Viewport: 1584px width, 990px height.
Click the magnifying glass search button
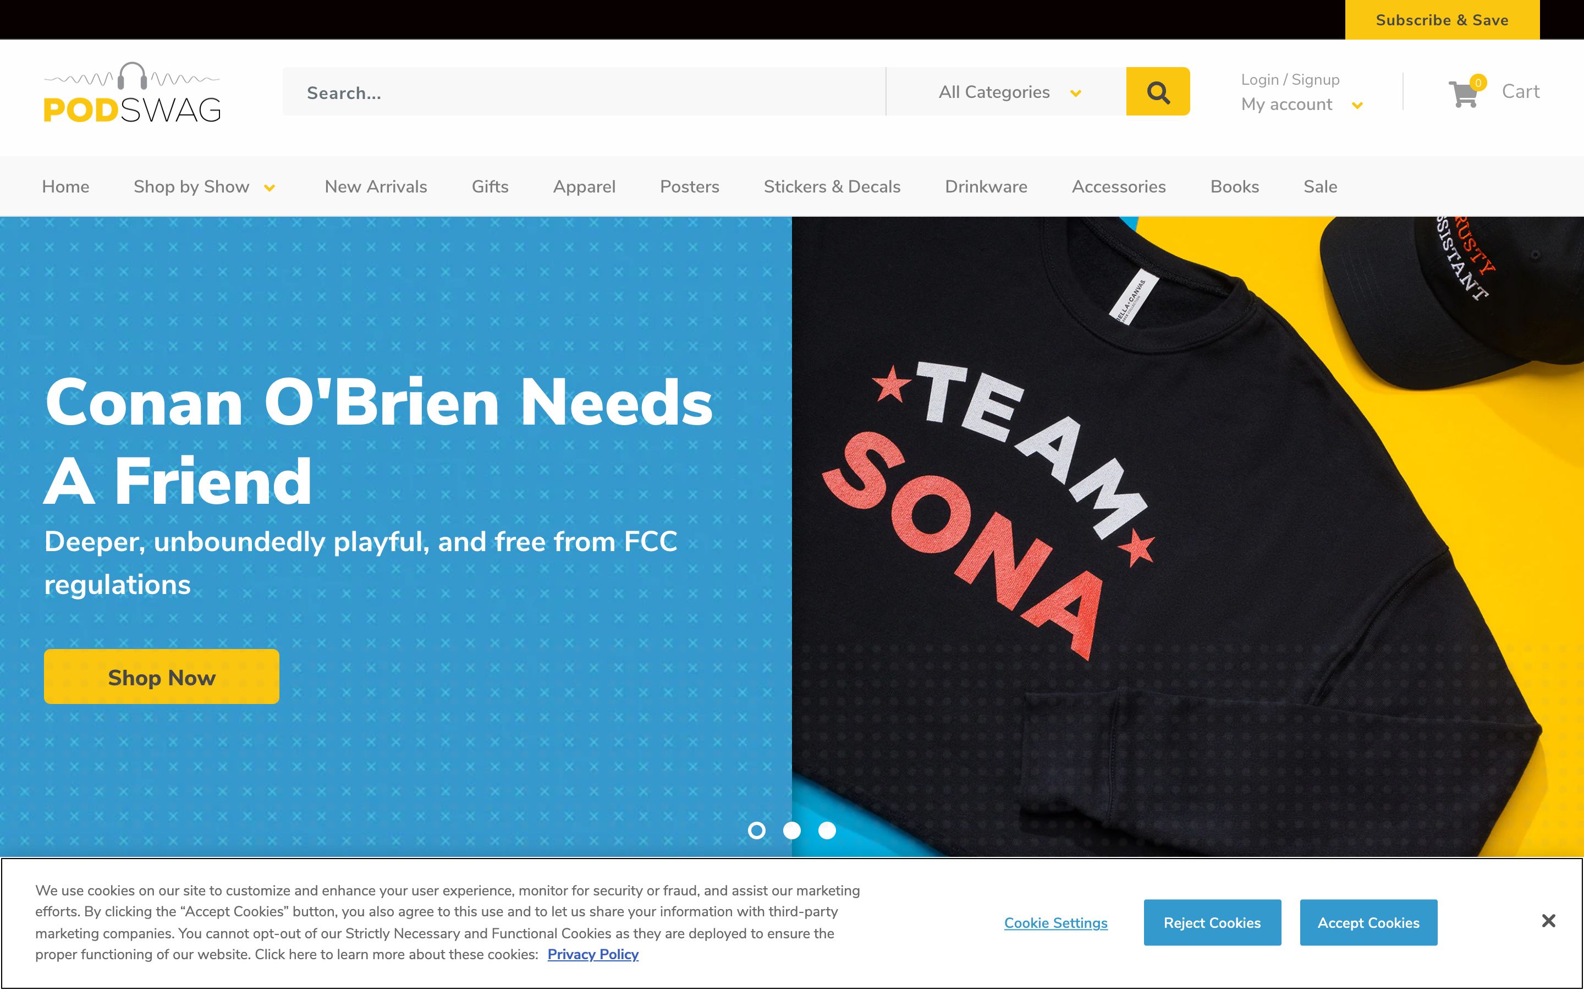click(1157, 92)
